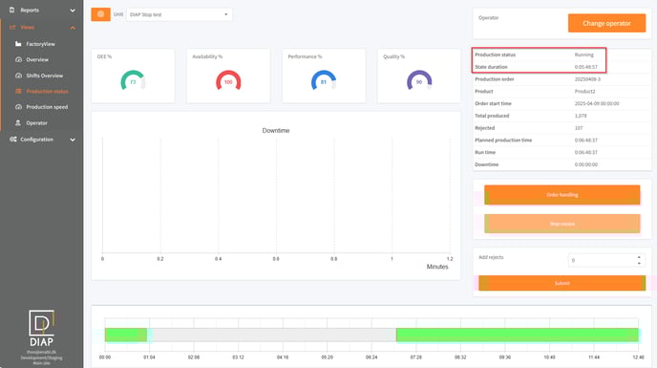The image size is (657, 368).
Task: Click the Total produced value 1,078
Action: [581, 116]
